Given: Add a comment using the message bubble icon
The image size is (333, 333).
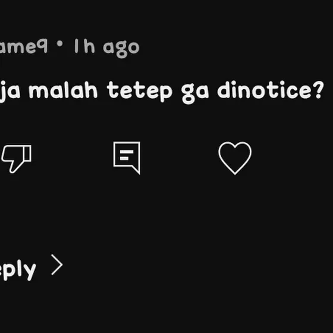Looking at the screenshot, I should 127,158.
